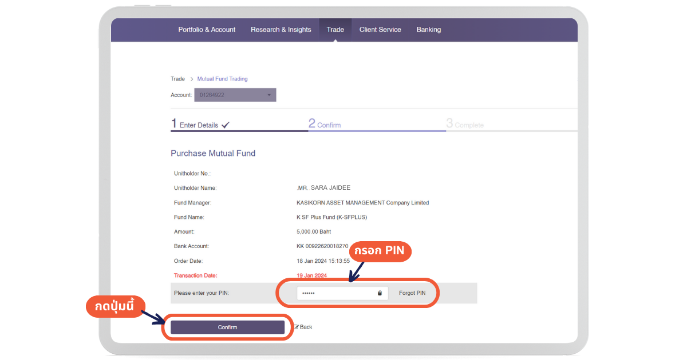Click the Forgot PIN link
Image resolution: width=687 pixels, height=360 pixels.
pos(412,293)
